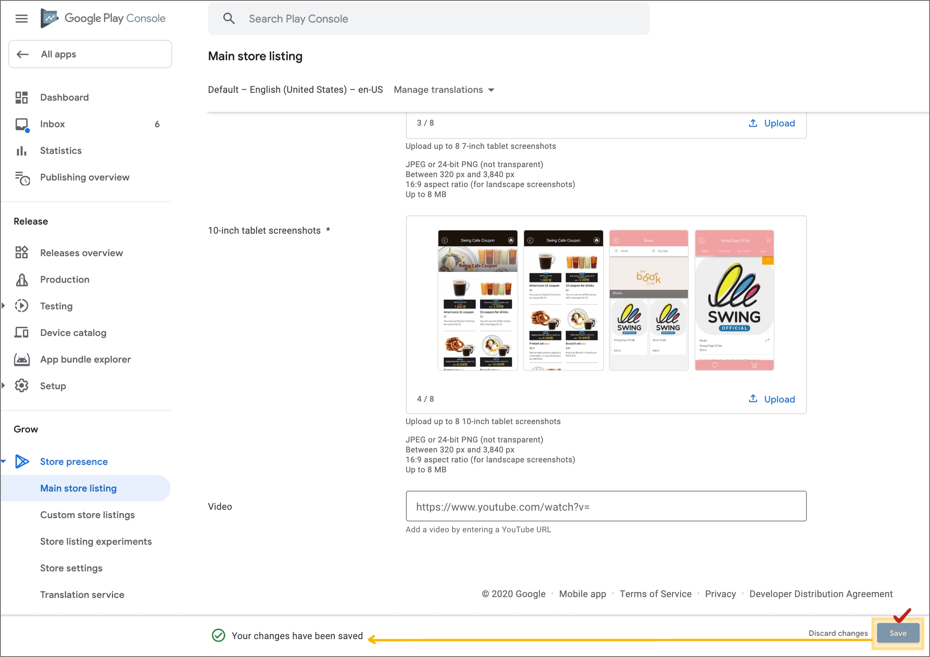This screenshot has height=657, width=930.
Task: Click the Setup gear icon
Action: coord(22,385)
